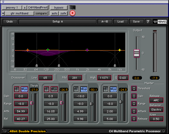This screenshot has width=169, height=134.
Task: Open the Setup A menu bar
Action: (x=58, y=22)
